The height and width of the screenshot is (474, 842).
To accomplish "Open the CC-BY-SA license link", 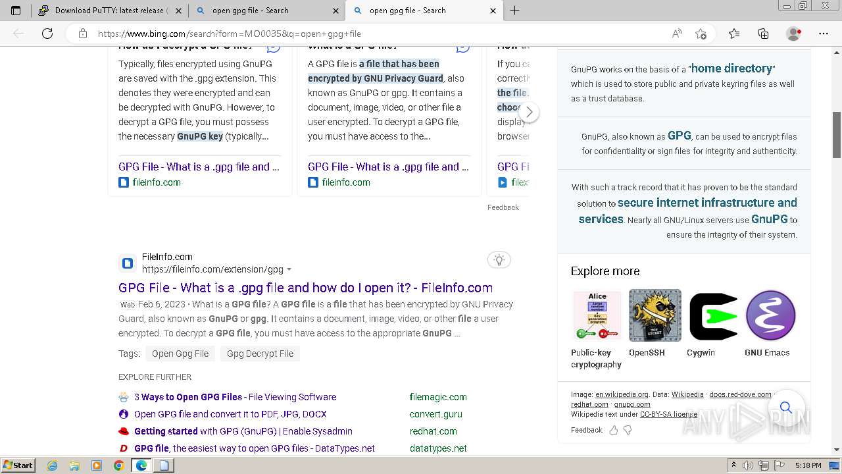I will [668, 414].
